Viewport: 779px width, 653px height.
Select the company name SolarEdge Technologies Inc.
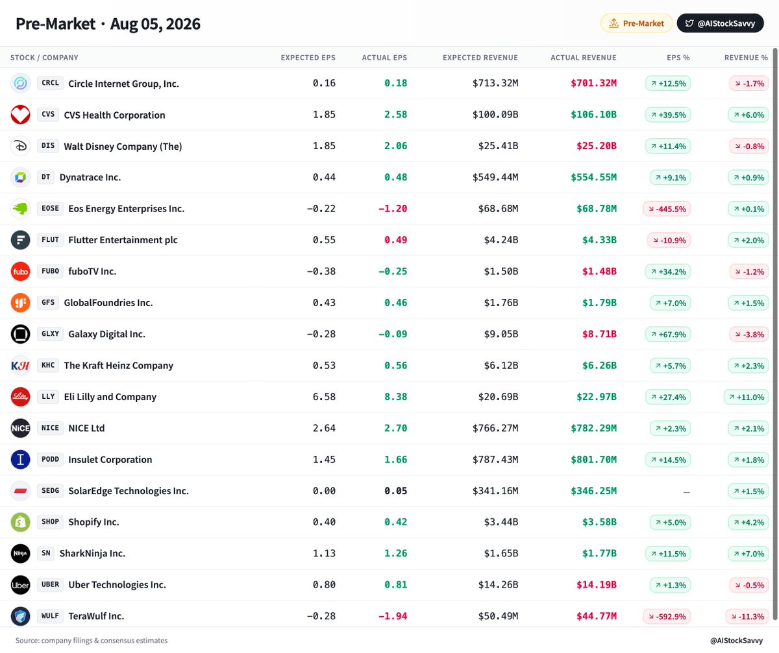[x=129, y=491]
